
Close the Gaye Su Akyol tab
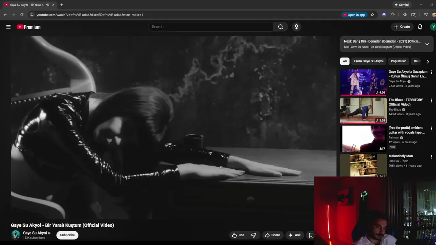pyautogui.click(x=53, y=5)
